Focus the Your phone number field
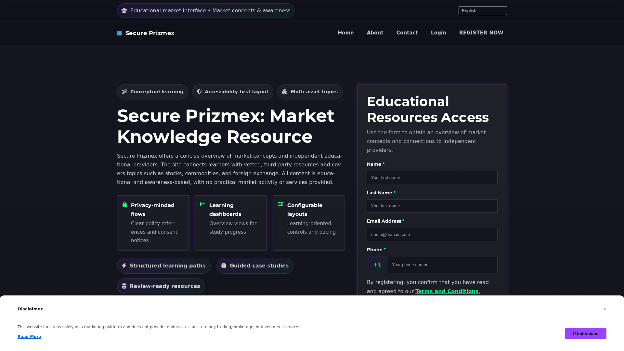Screen dimensions: 624x351 pyautogui.click(x=443, y=265)
